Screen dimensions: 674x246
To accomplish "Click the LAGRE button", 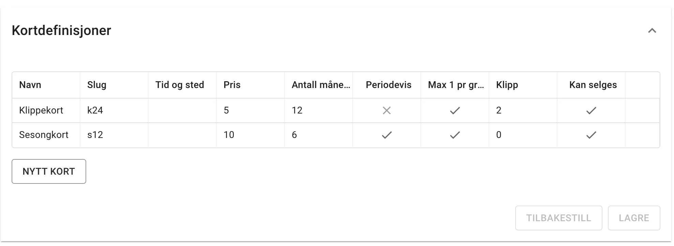I will (634, 218).
